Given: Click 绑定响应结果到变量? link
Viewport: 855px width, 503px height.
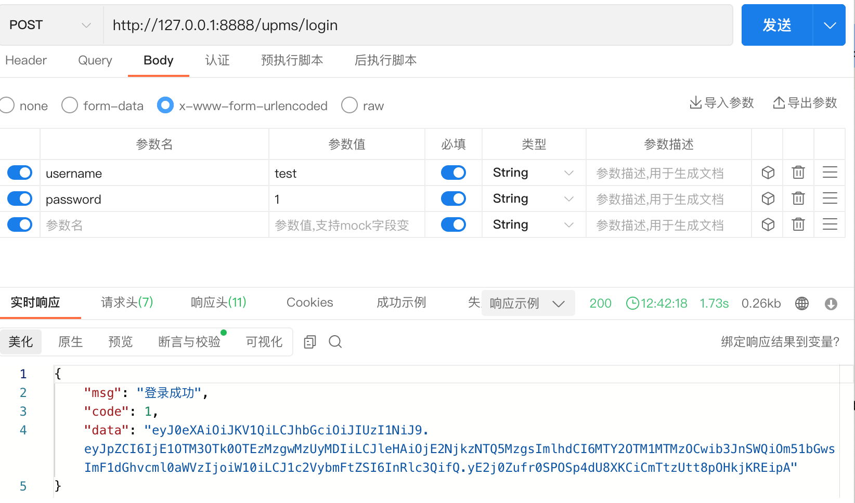Looking at the screenshot, I should (x=780, y=341).
